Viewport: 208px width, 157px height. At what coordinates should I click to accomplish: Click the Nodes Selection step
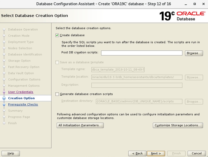pyautogui.click(x=20, y=48)
